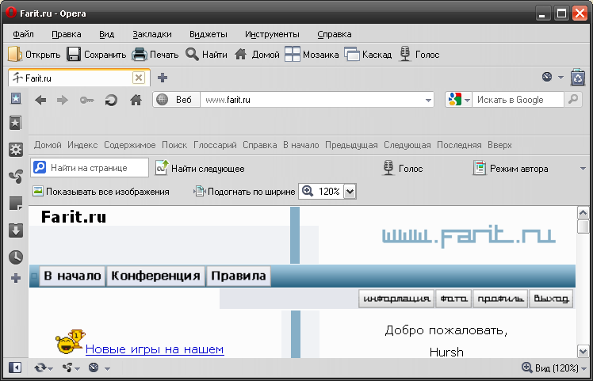The height and width of the screenshot is (381, 593).
Task: Open the Закладки menu
Action: tap(152, 34)
